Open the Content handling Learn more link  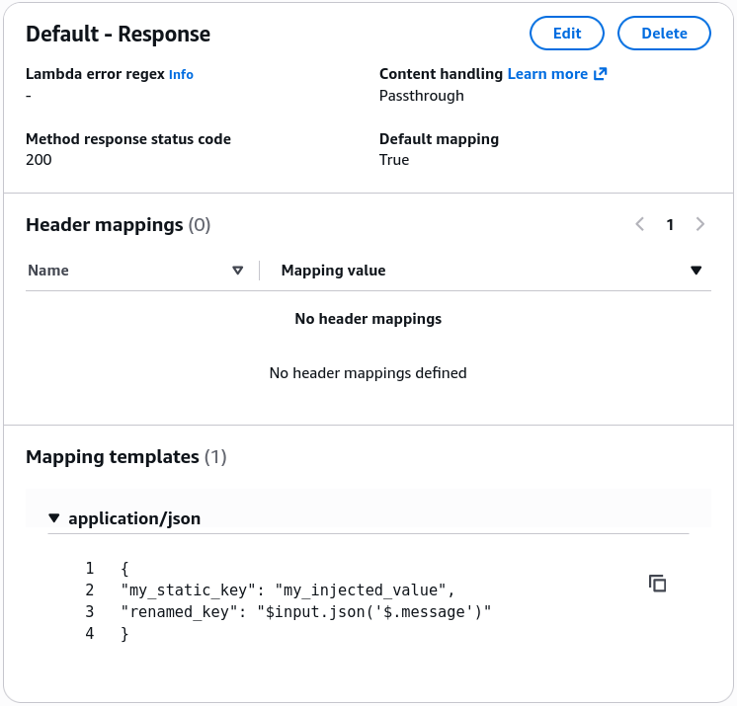547,74
